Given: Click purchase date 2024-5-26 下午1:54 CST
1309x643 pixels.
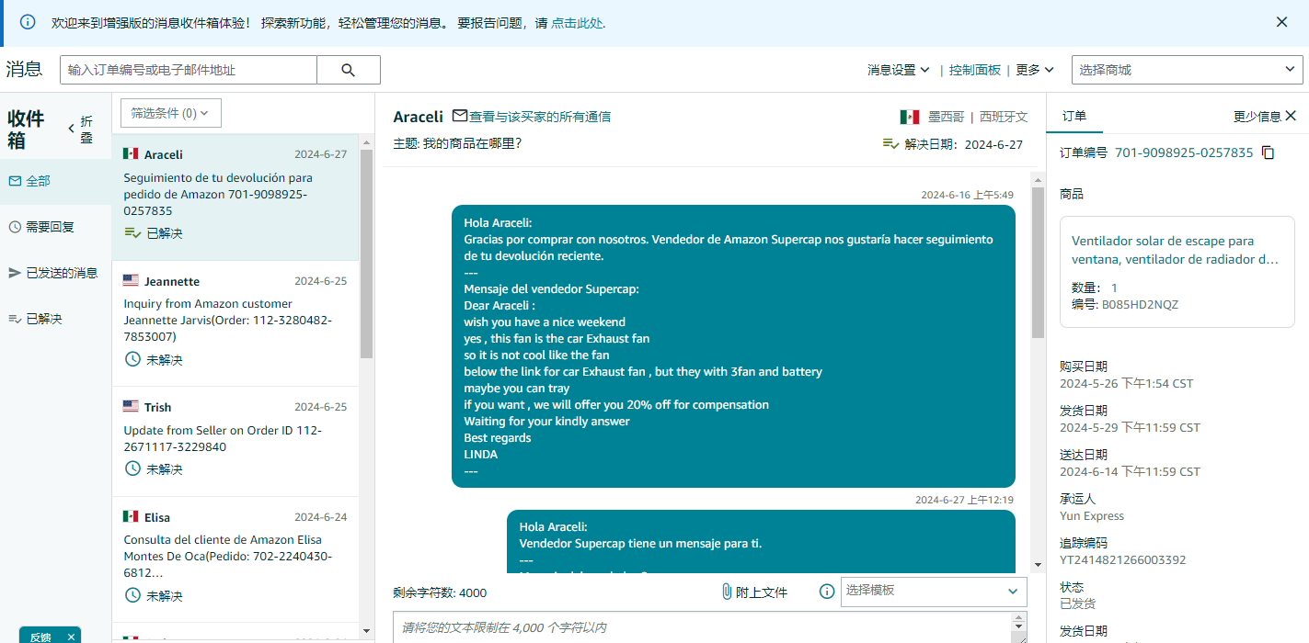Looking at the screenshot, I should (1126, 383).
